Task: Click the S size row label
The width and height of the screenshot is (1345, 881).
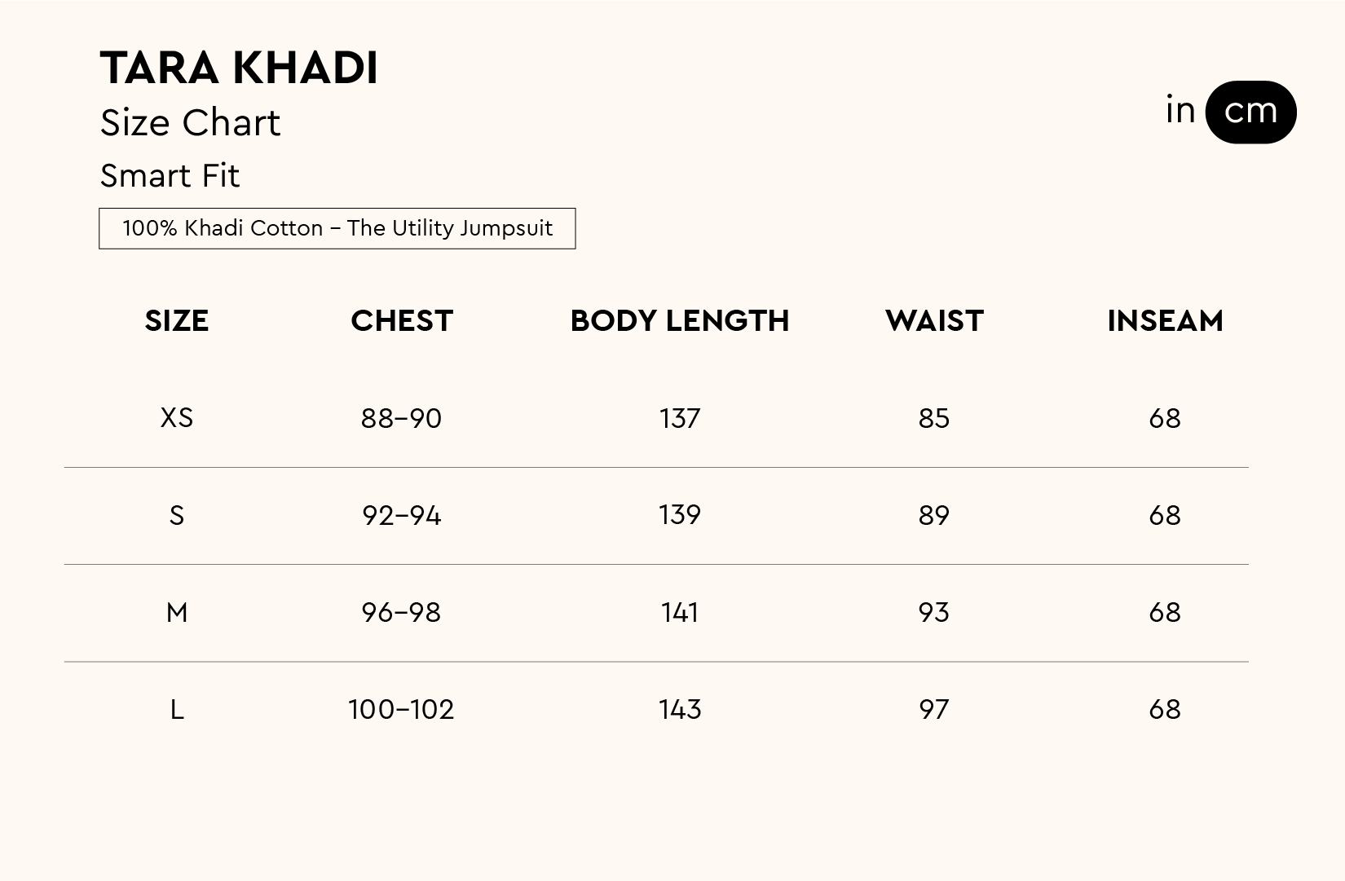Action: [177, 515]
